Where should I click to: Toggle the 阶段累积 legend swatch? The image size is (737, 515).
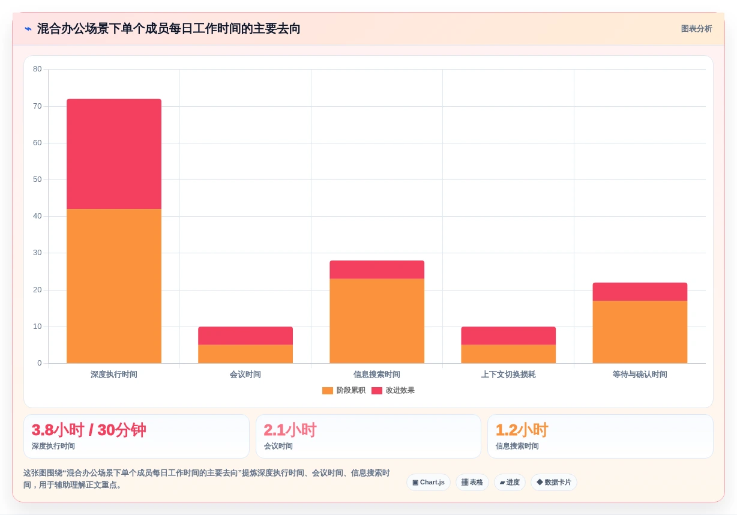coord(327,391)
